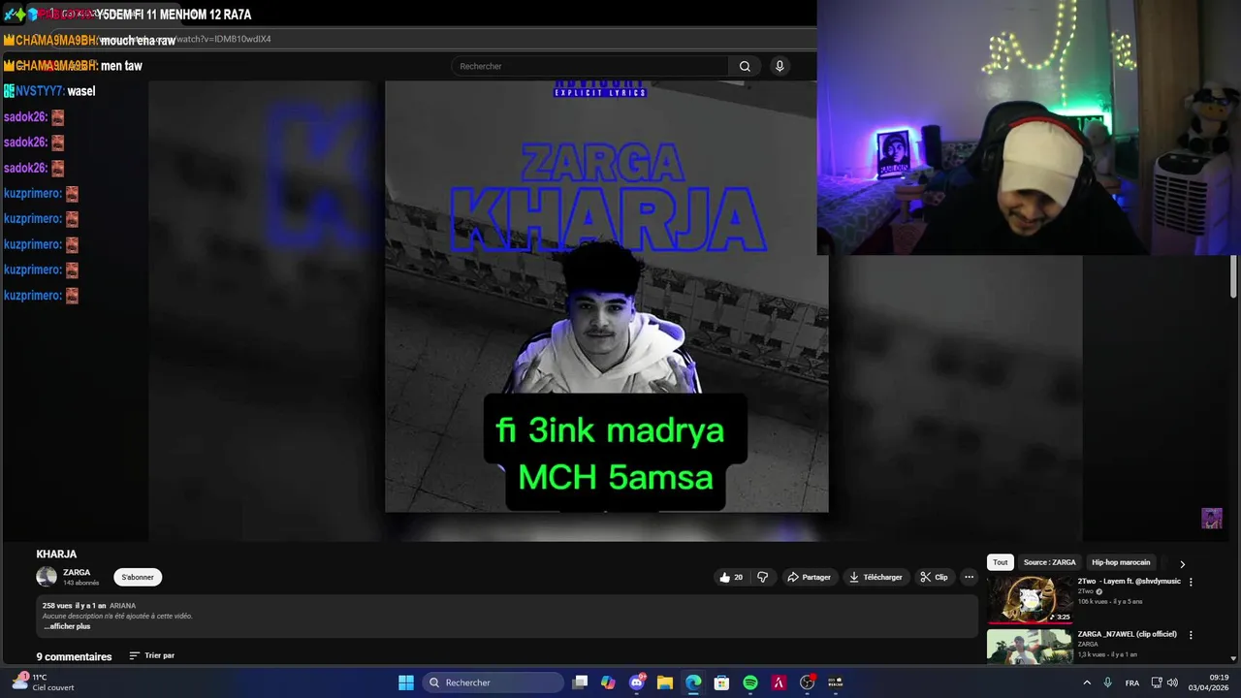Show more filter chips with the right chevron
This screenshot has height=698, width=1241.
1182,563
